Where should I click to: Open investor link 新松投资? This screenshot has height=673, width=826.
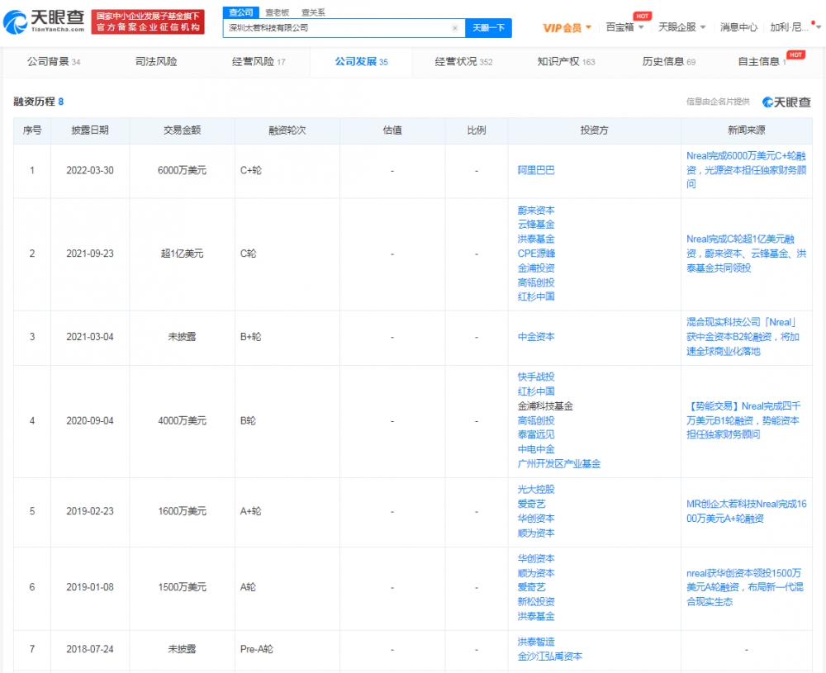pos(536,601)
